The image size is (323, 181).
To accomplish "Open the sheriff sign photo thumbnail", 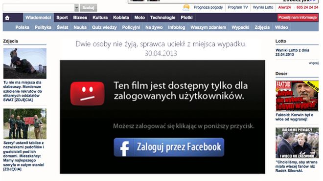I will [x=25, y=124].
